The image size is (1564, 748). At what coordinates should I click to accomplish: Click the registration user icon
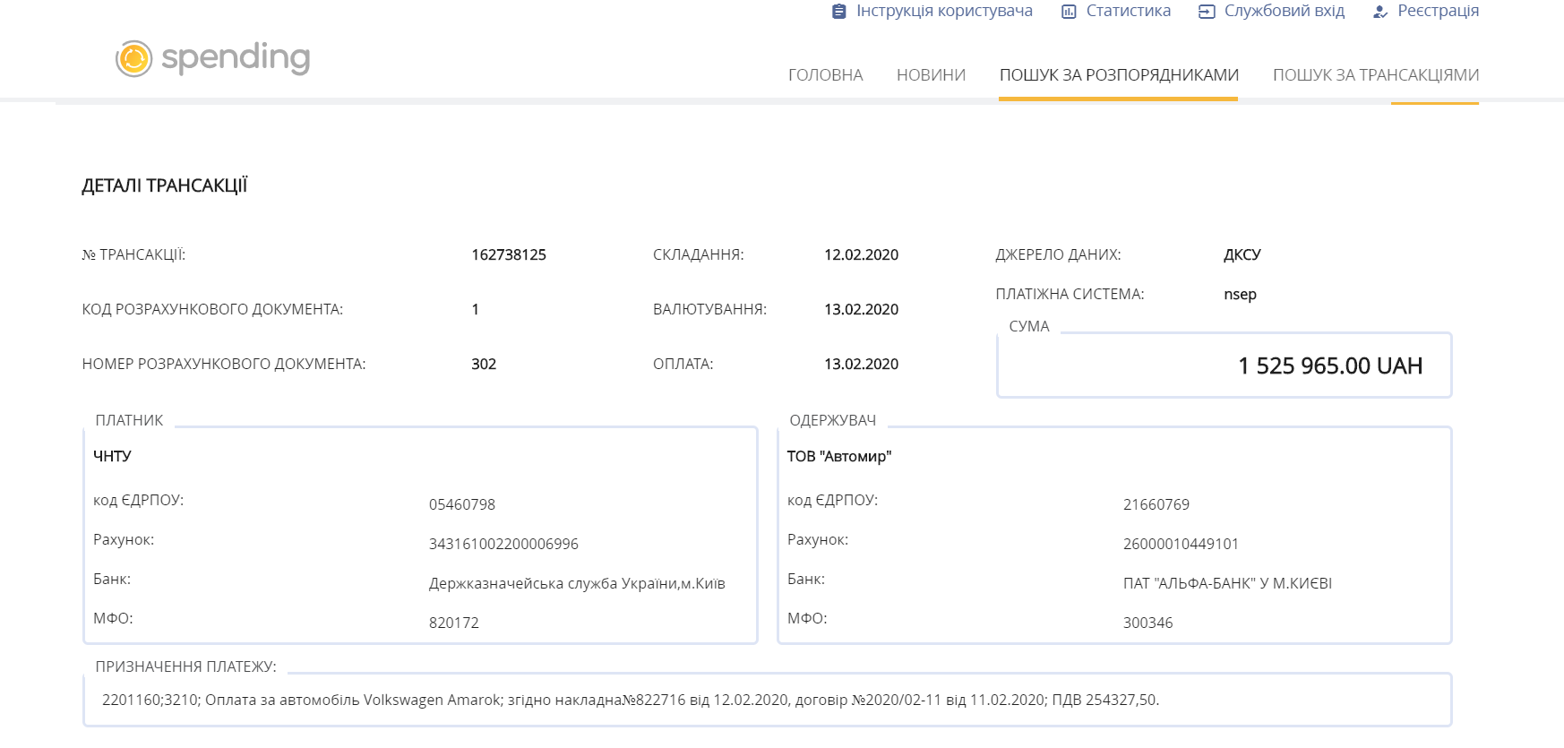(1380, 12)
